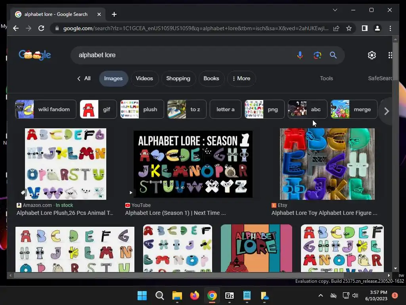
Task: Show hidden system tray icons
Action: click(320, 295)
